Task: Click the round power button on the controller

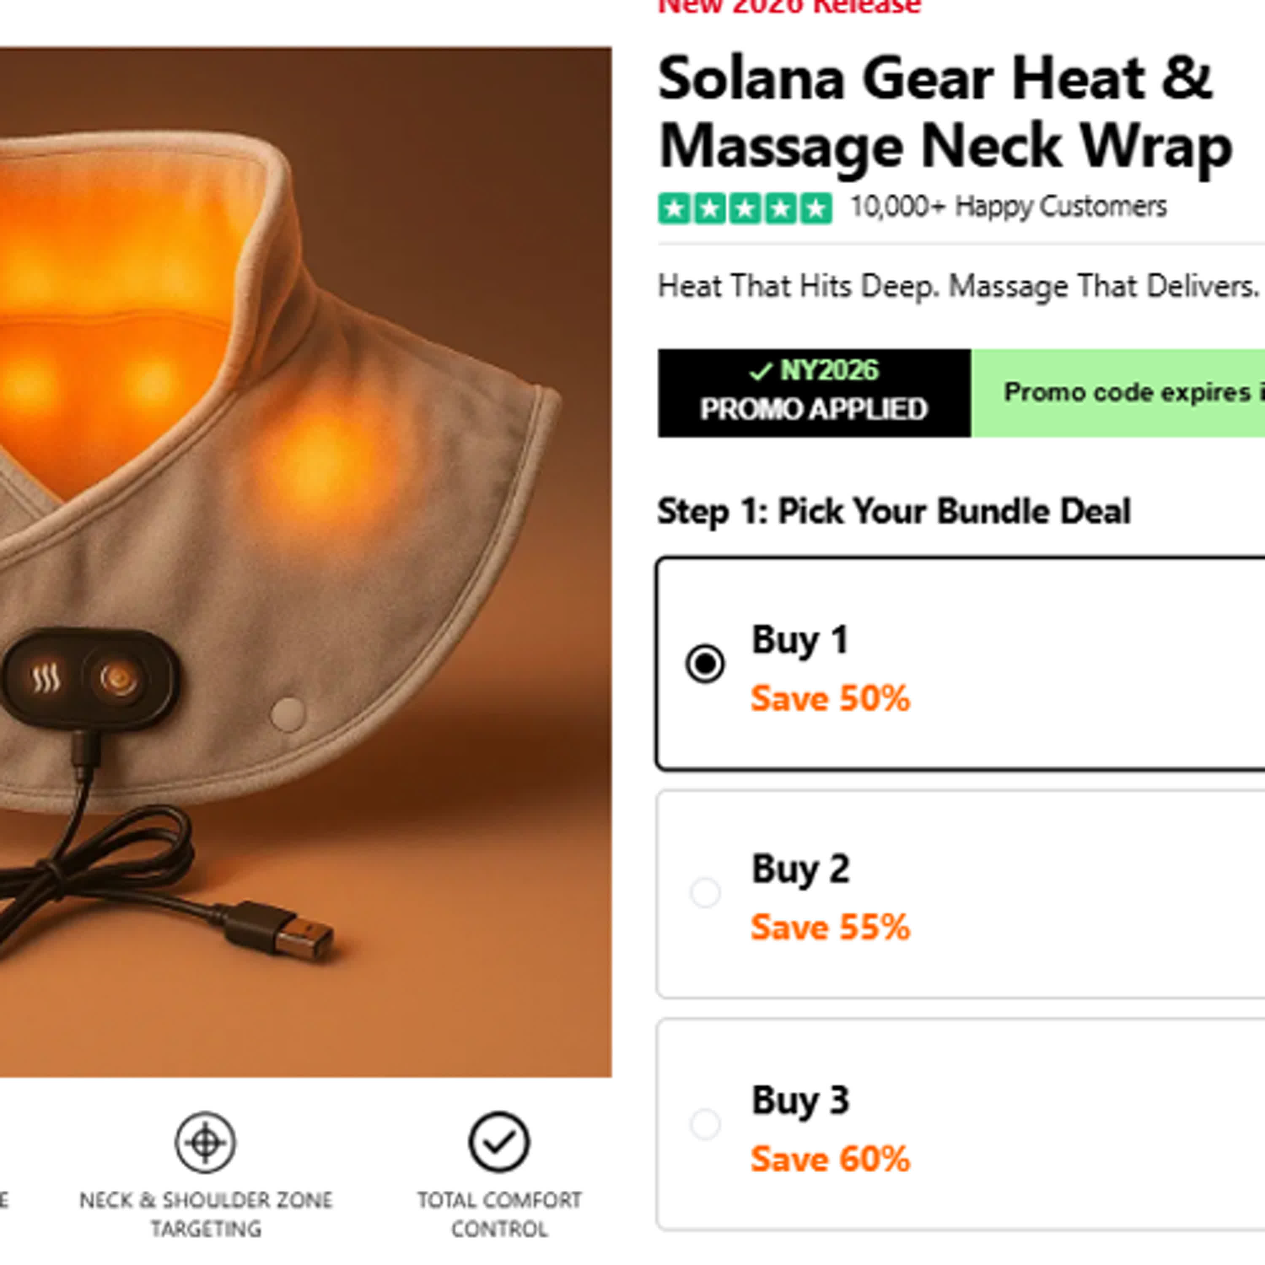Action: pyautogui.click(x=118, y=679)
